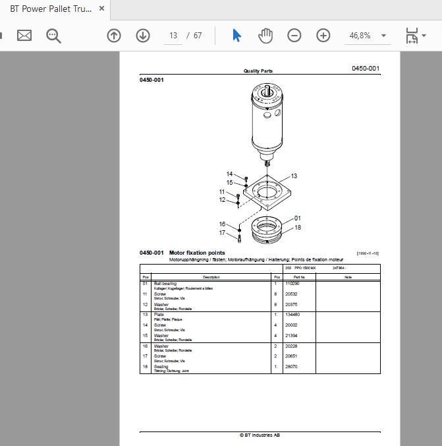Viewport: 442px width, 446px height.
Task: Click the date stamp '[1996-11-16]'
Action: pos(368,253)
